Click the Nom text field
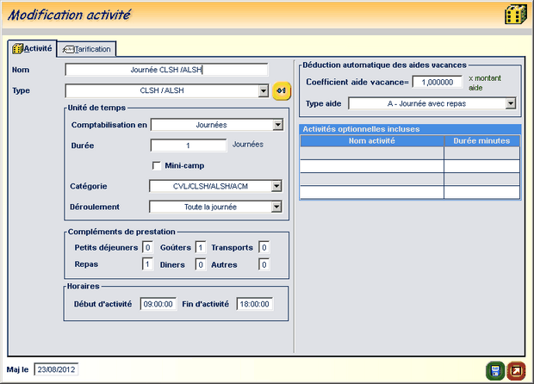 (166, 70)
